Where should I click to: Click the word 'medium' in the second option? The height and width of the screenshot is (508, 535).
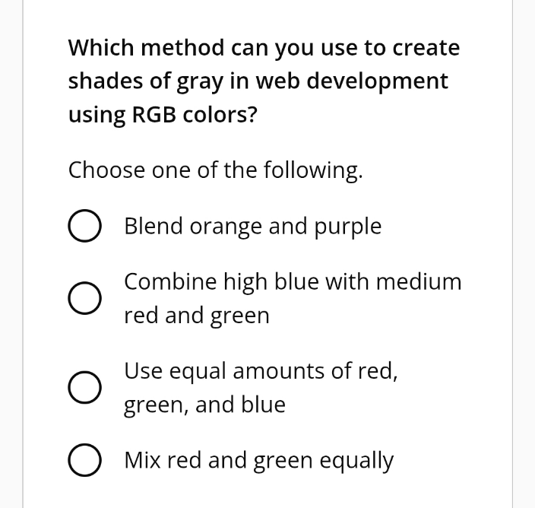[424, 282]
